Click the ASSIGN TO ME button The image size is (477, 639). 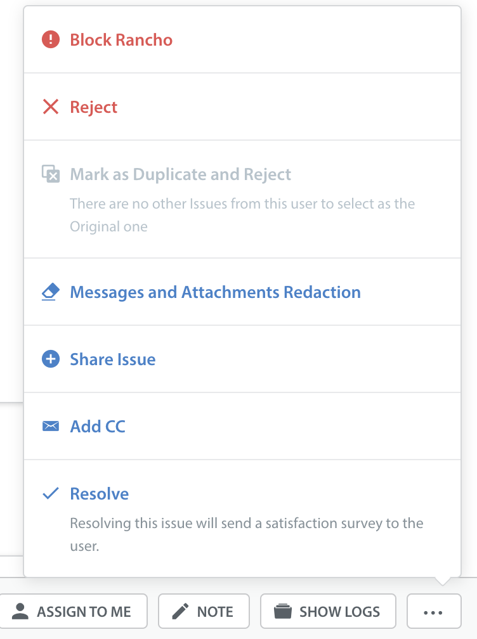[x=74, y=611]
